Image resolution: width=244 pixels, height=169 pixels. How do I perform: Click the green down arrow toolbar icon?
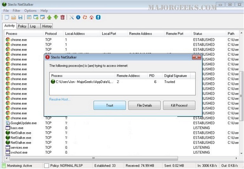[x=56, y=17]
